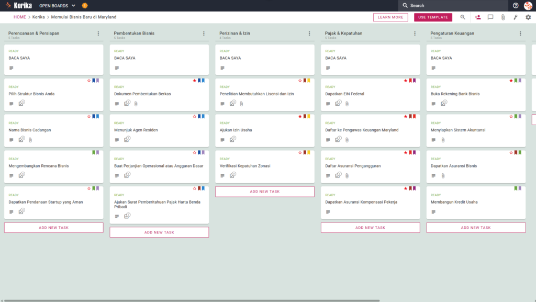Add new task in Perizinan & Izin
This screenshot has height=302, width=536.
(265, 192)
